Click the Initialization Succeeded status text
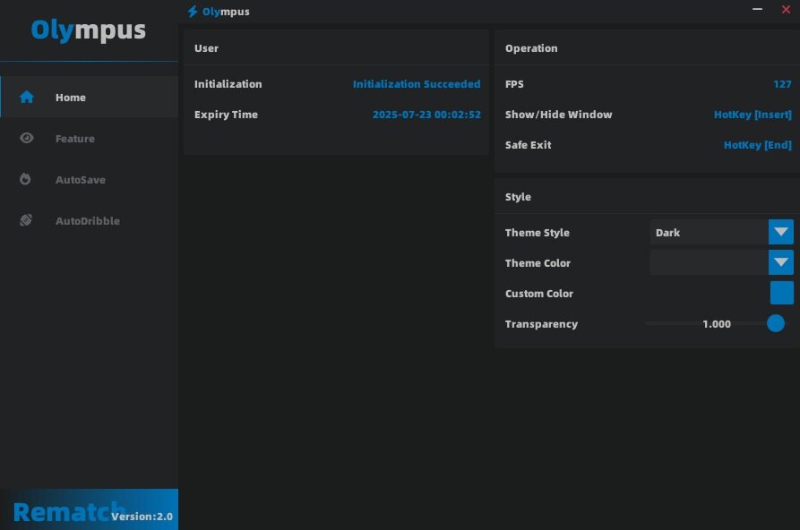Viewport: 800px width, 530px height. 417,83
